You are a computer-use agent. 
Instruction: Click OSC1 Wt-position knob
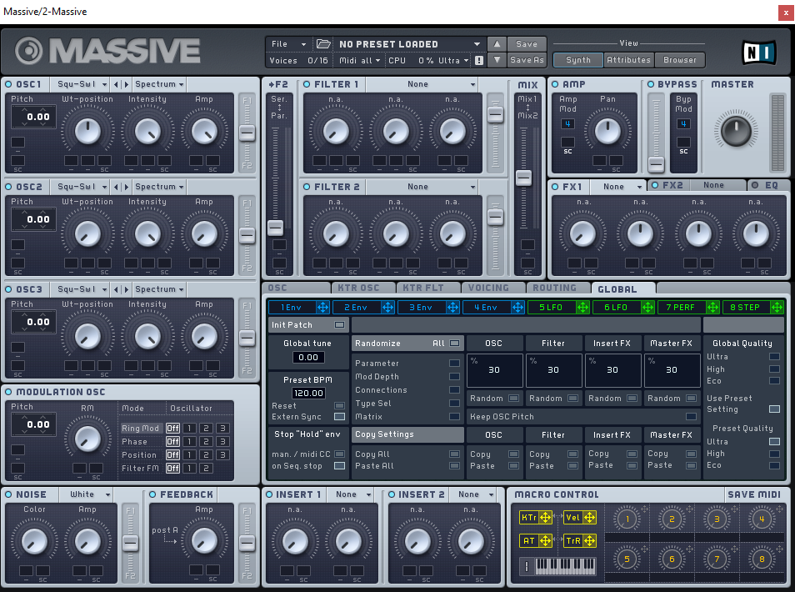(87, 132)
